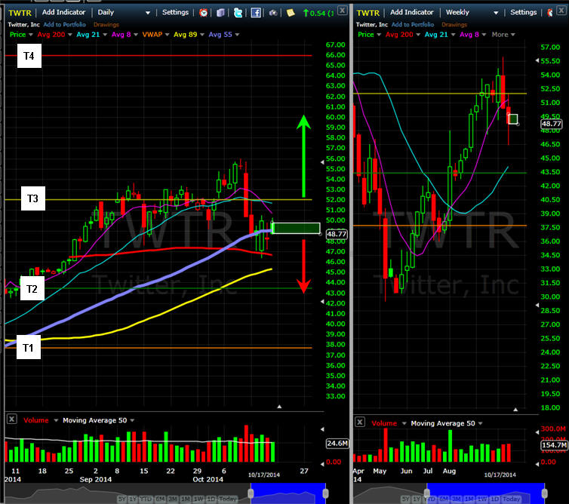
Task: Click the 48.77 price label on Daily axis
Action: coord(337,234)
